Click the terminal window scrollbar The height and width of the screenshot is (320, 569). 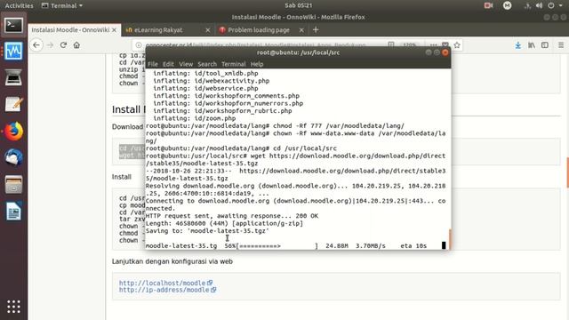point(450,239)
